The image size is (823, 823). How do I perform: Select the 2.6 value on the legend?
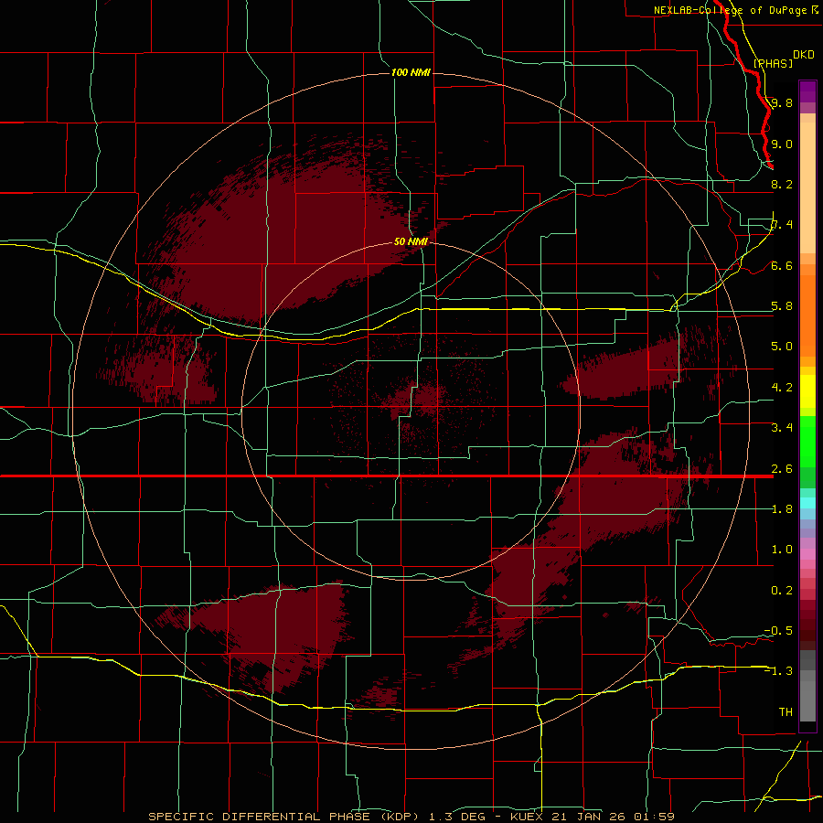tap(782, 468)
